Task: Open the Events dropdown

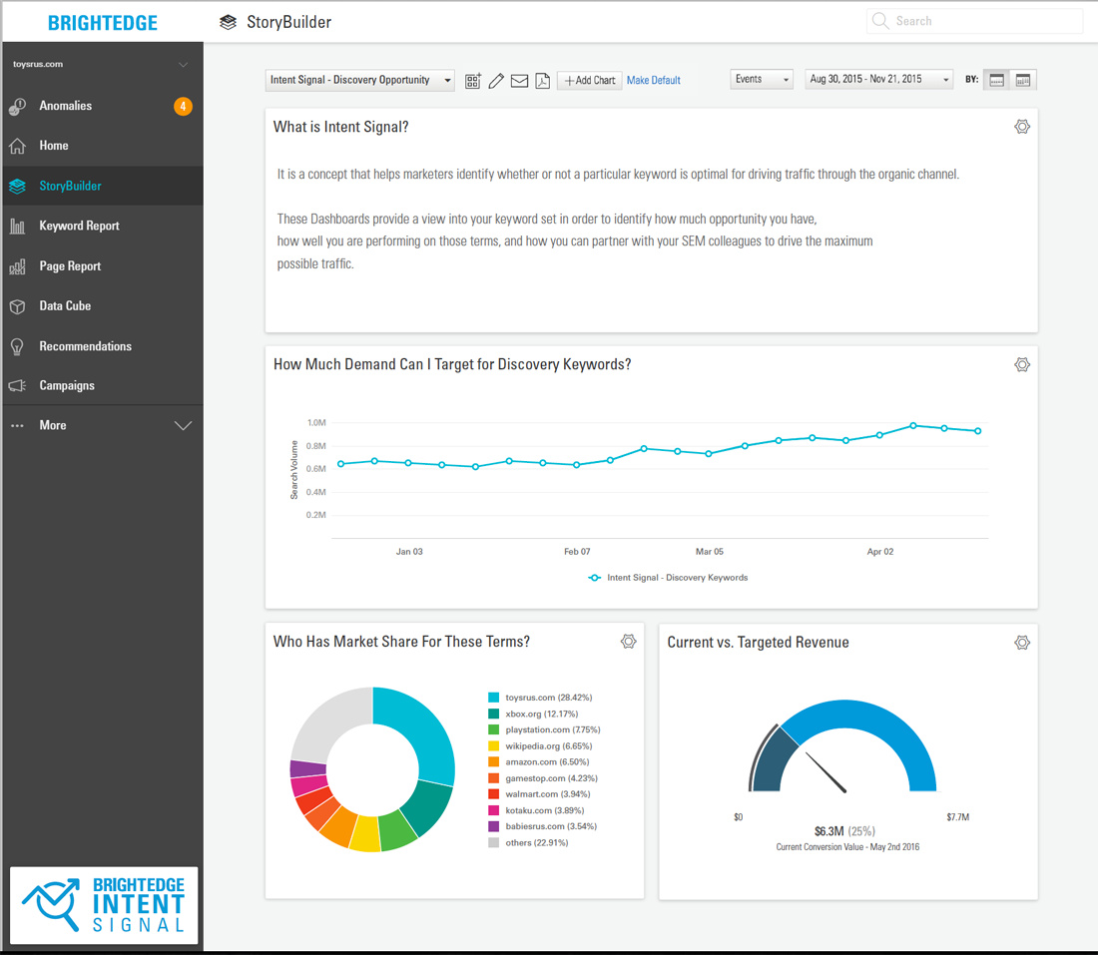Action: point(762,80)
